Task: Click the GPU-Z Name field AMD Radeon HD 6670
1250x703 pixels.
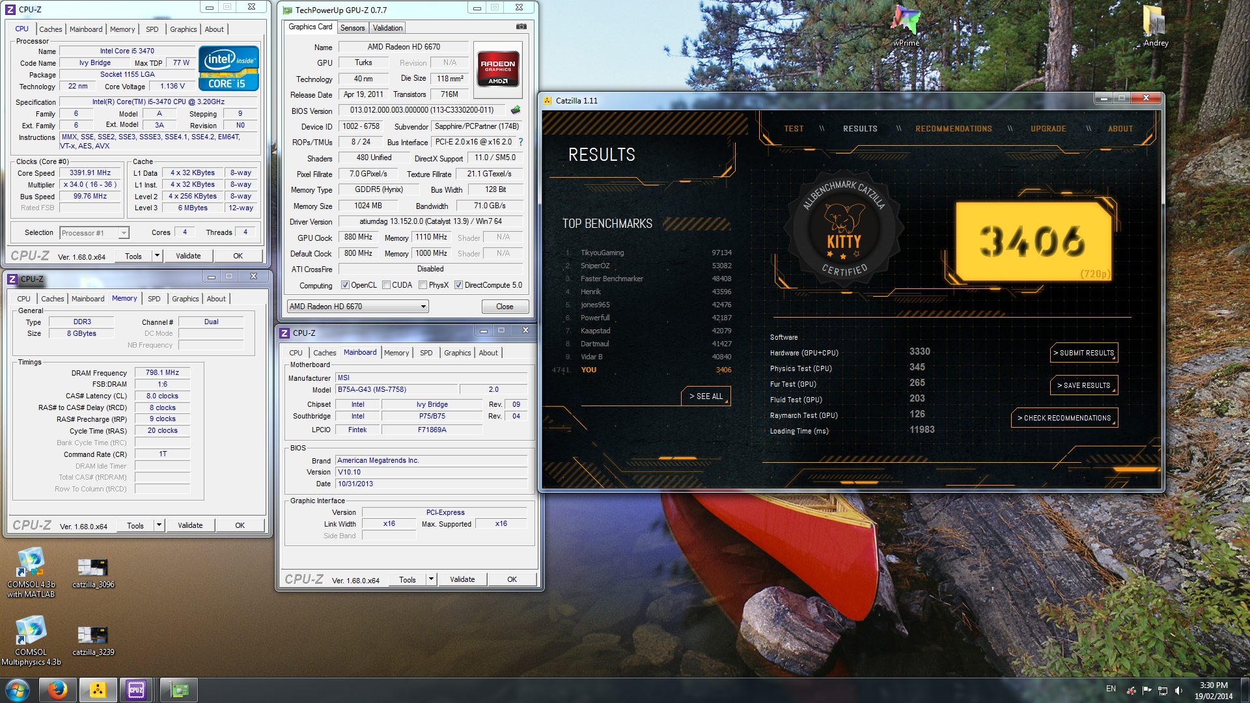Action: tap(404, 47)
